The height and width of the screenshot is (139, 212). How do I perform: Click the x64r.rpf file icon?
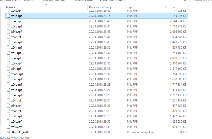(8, 100)
